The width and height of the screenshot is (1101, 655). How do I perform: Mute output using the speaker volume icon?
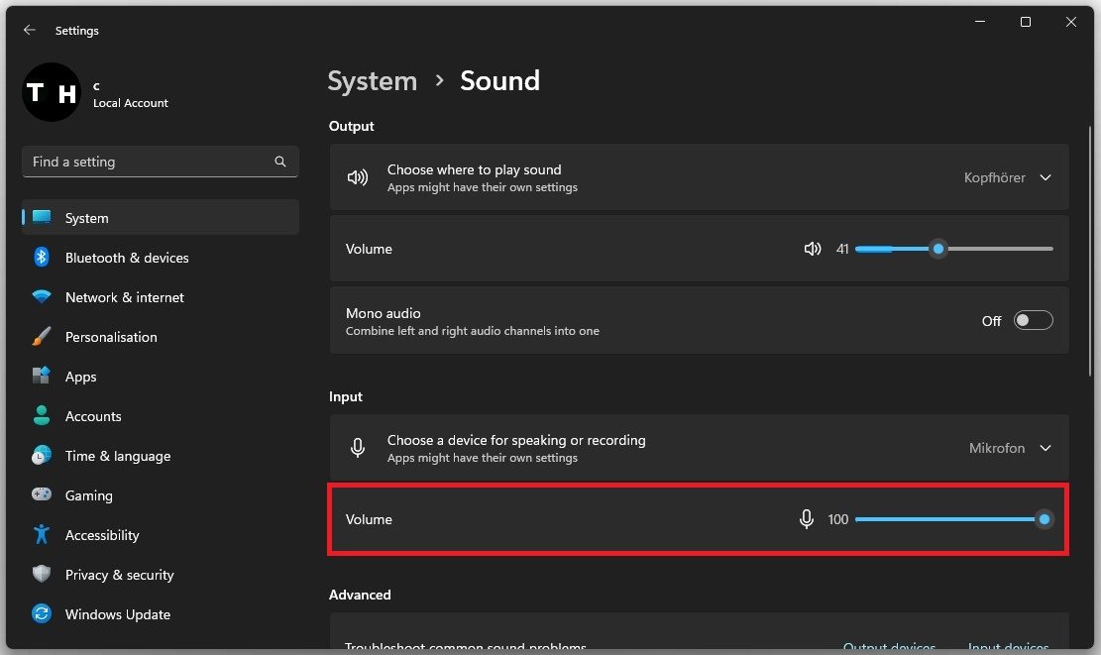[813, 249]
